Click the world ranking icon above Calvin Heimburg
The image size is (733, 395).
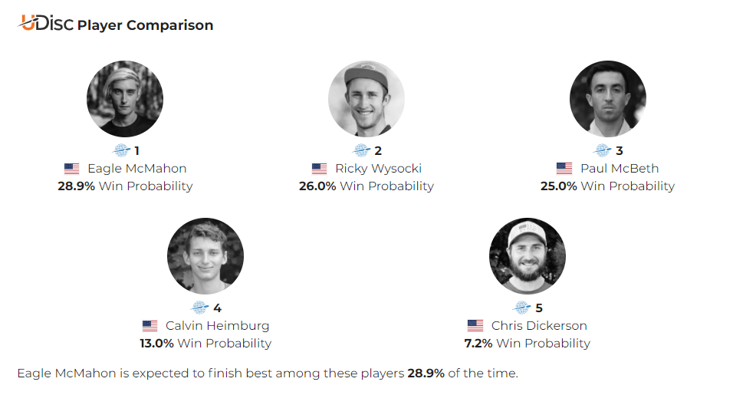tap(199, 308)
